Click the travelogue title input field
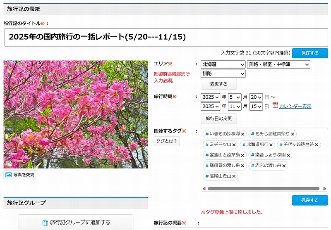 (165, 37)
